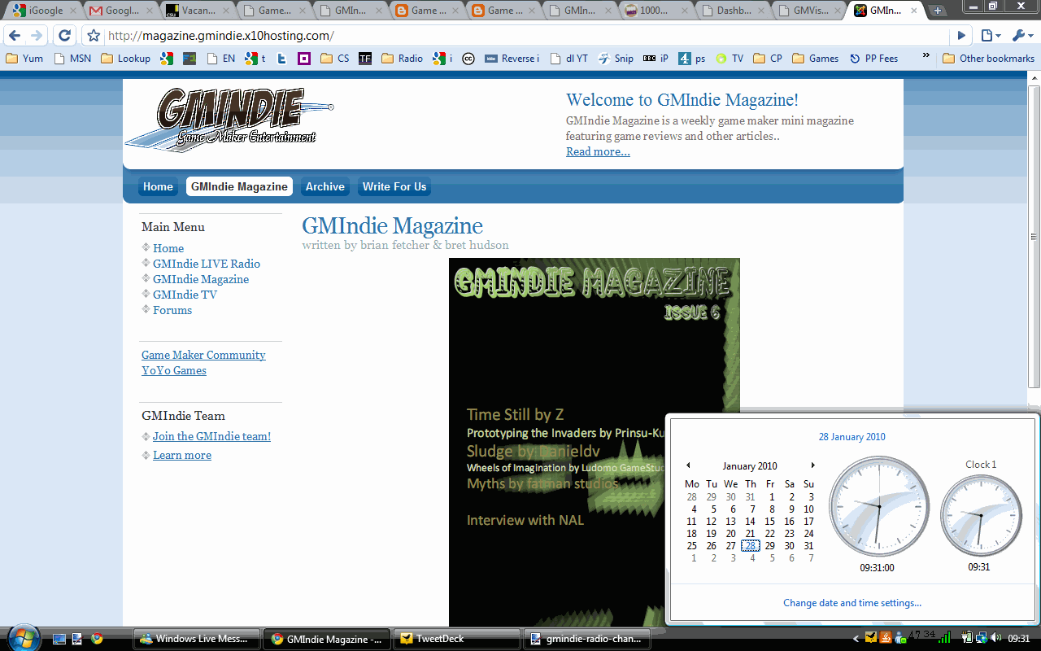Viewport: 1041px width, 651px height.
Task: Open the 'GMIndie TV' sidebar link
Action: click(185, 295)
